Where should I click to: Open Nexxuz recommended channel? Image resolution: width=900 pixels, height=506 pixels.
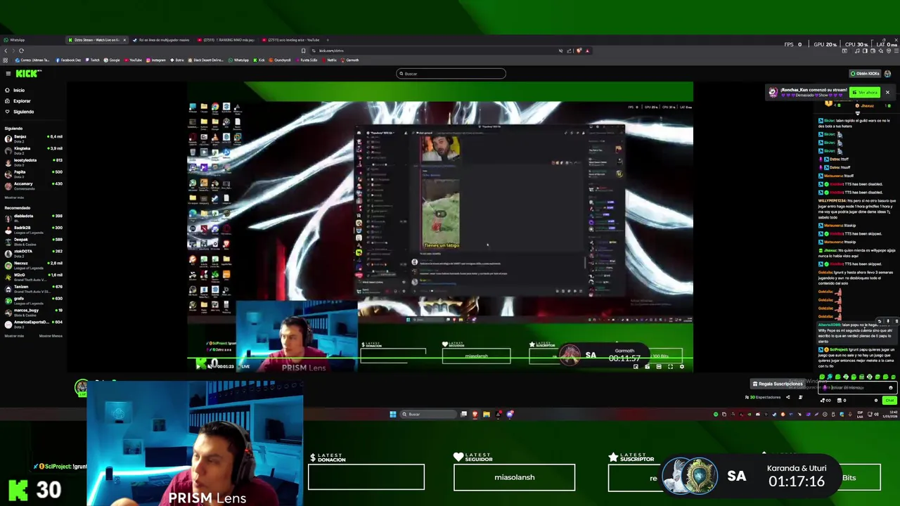33,264
